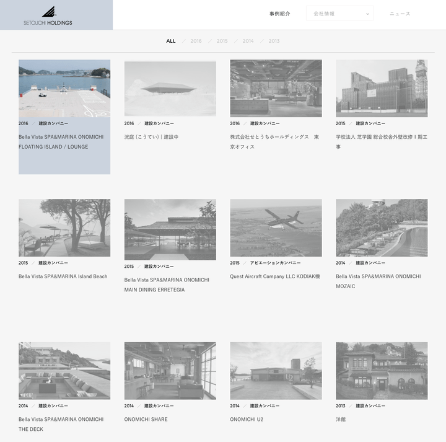Viewport: 446px width, 442px height.
Task: Click the ONOMICHI MOZAIC title link
Action: coord(378,281)
